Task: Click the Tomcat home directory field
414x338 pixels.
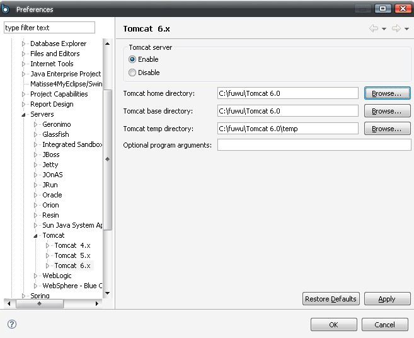Action: pyautogui.click(x=288, y=93)
